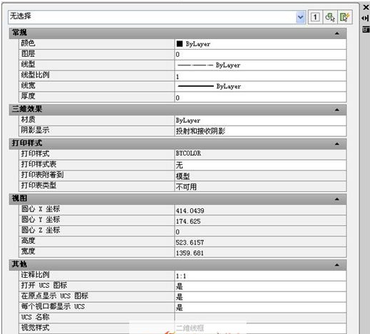The height and width of the screenshot is (334, 370).
Task: Click 圆心 Y 坐标 value 174.625
Action: [x=261, y=221]
